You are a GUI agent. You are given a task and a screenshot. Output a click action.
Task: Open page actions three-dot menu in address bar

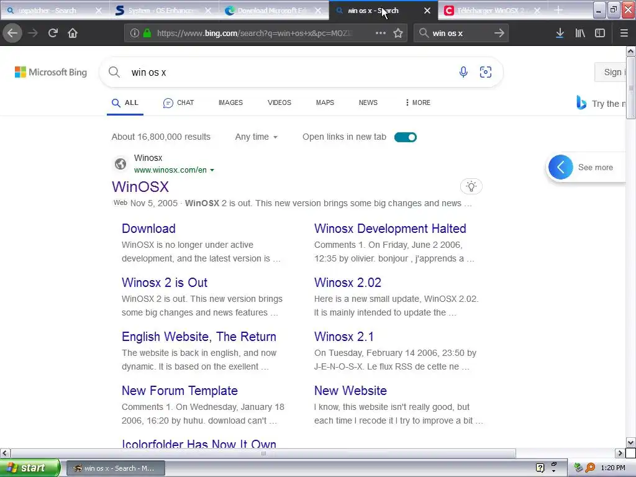point(381,33)
